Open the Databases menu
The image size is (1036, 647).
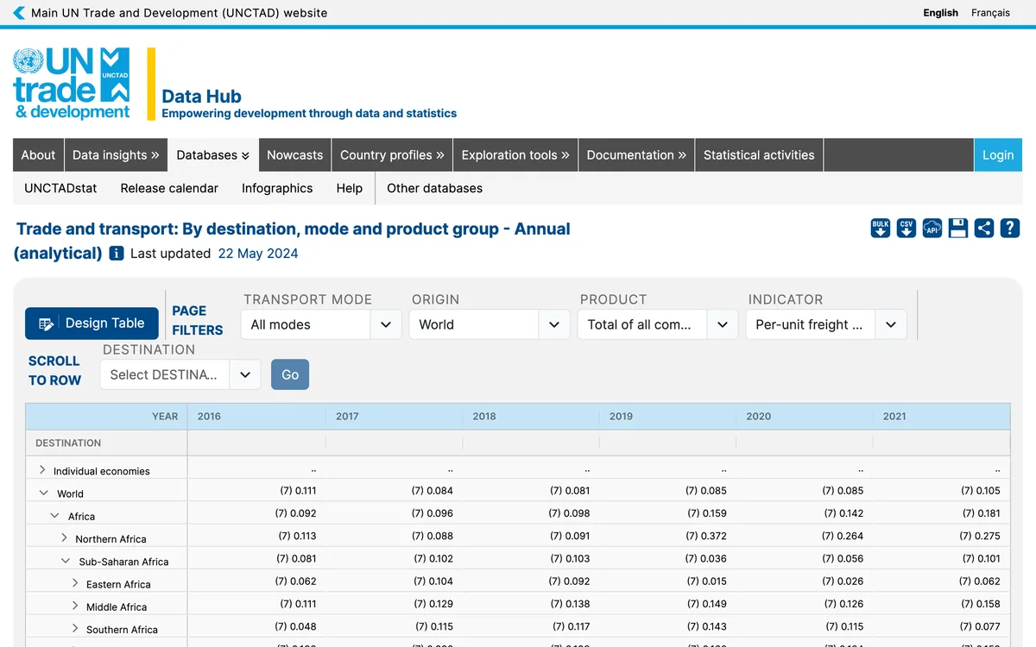pos(213,155)
